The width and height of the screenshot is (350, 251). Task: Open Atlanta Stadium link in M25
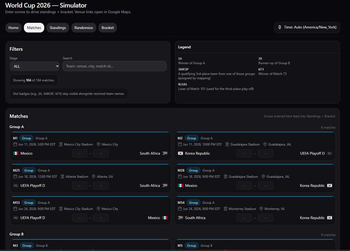tap(77, 177)
